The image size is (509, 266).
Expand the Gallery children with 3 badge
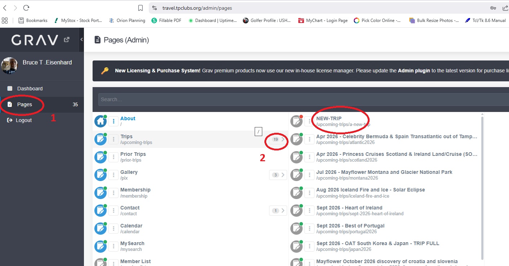point(278,175)
